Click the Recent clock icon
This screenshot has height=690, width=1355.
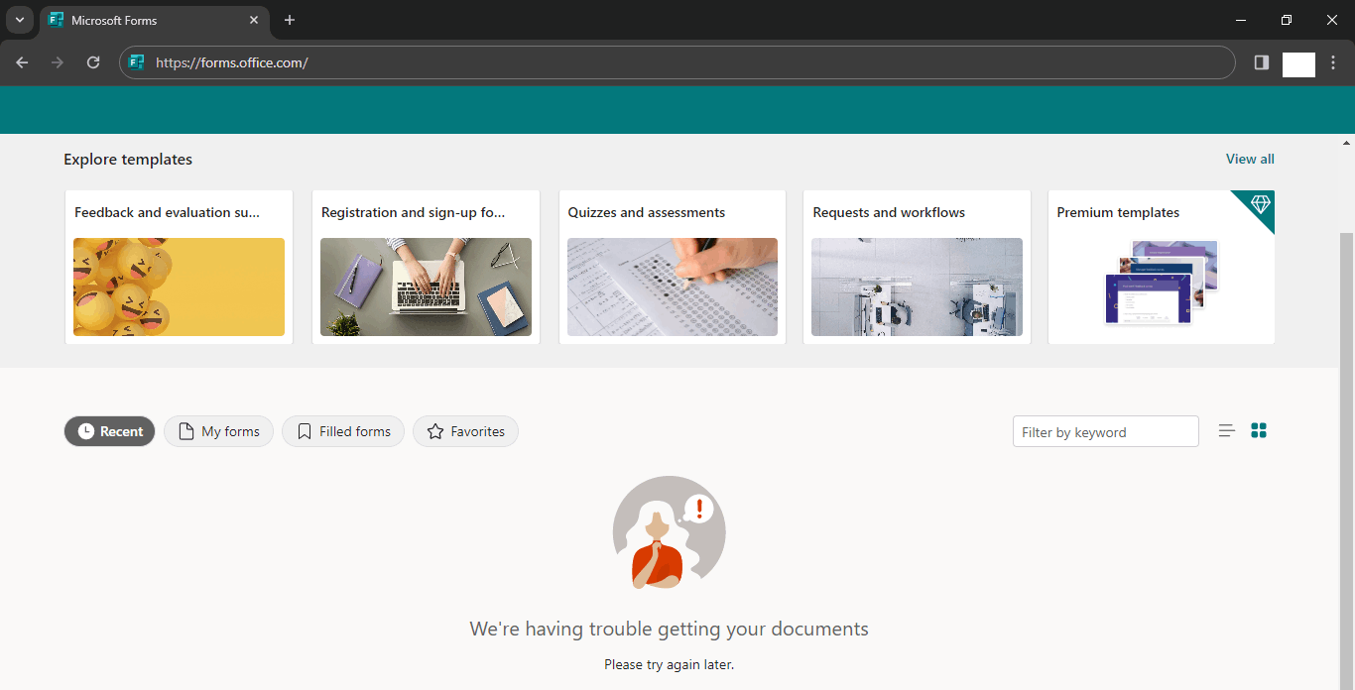click(x=84, y=431)
